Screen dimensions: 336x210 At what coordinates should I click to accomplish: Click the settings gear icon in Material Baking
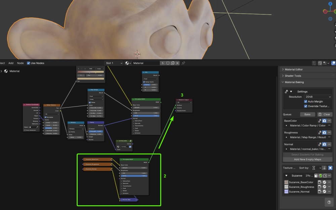point(286,91)
